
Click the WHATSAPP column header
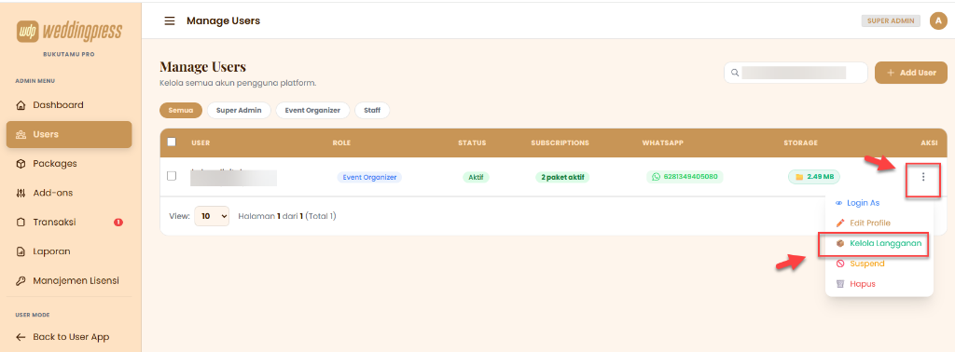coord(663,142)
